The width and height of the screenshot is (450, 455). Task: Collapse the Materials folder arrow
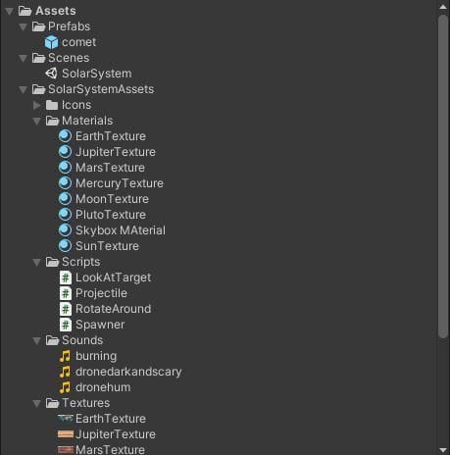pos(37,122)
